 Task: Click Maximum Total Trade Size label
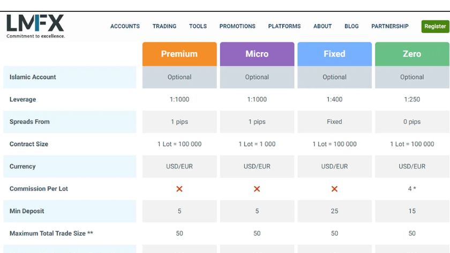tap(51, 234)
